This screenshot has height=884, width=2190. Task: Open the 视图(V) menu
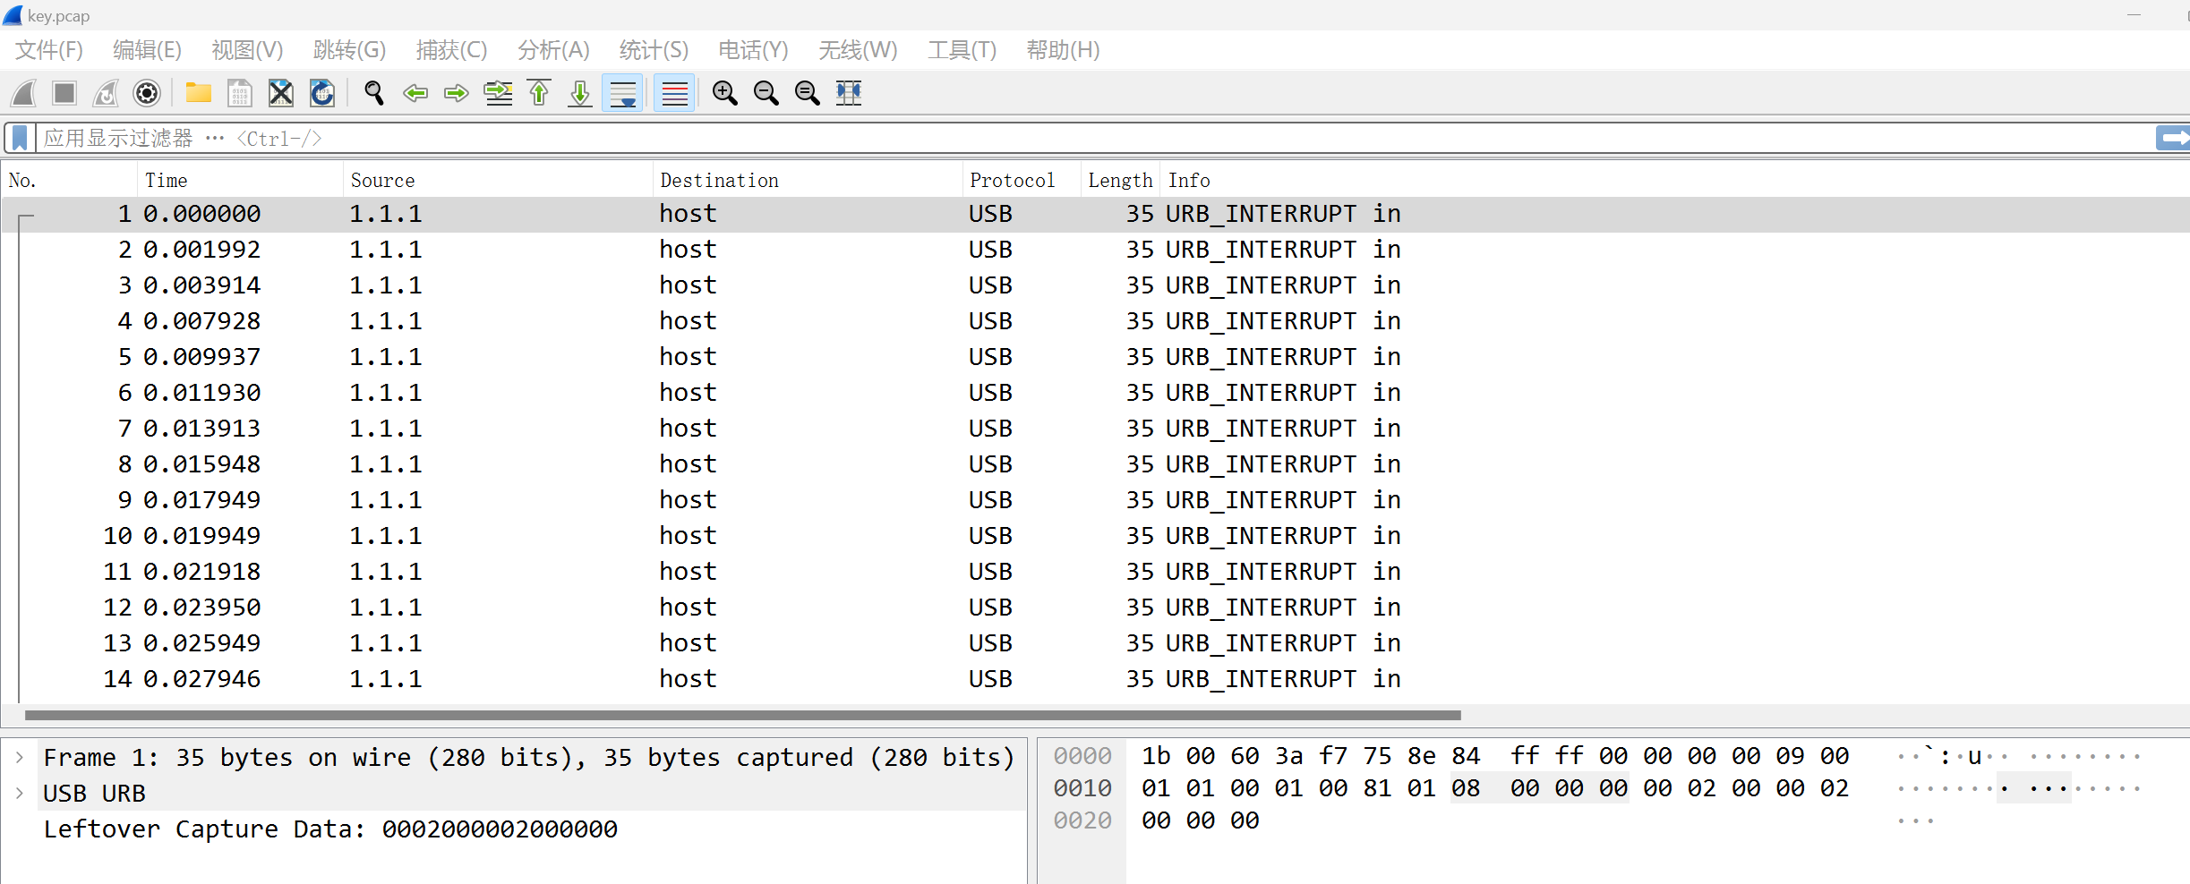[247, 50]
